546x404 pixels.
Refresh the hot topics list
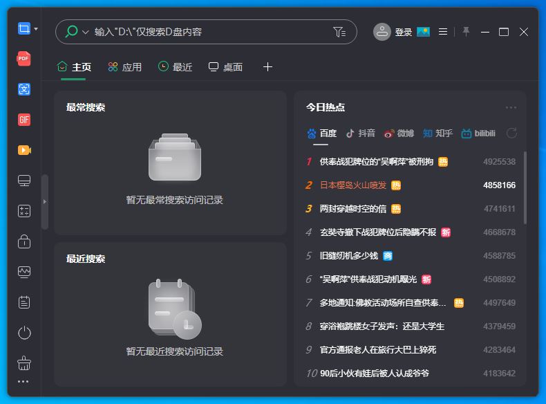tap(511, 133)
